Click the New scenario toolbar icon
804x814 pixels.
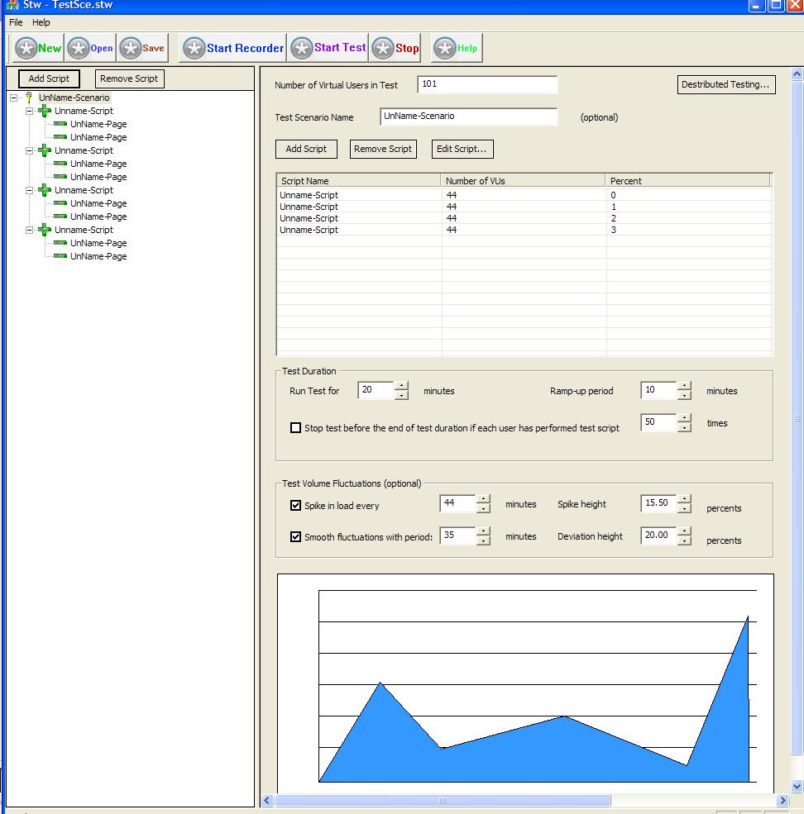39,48
